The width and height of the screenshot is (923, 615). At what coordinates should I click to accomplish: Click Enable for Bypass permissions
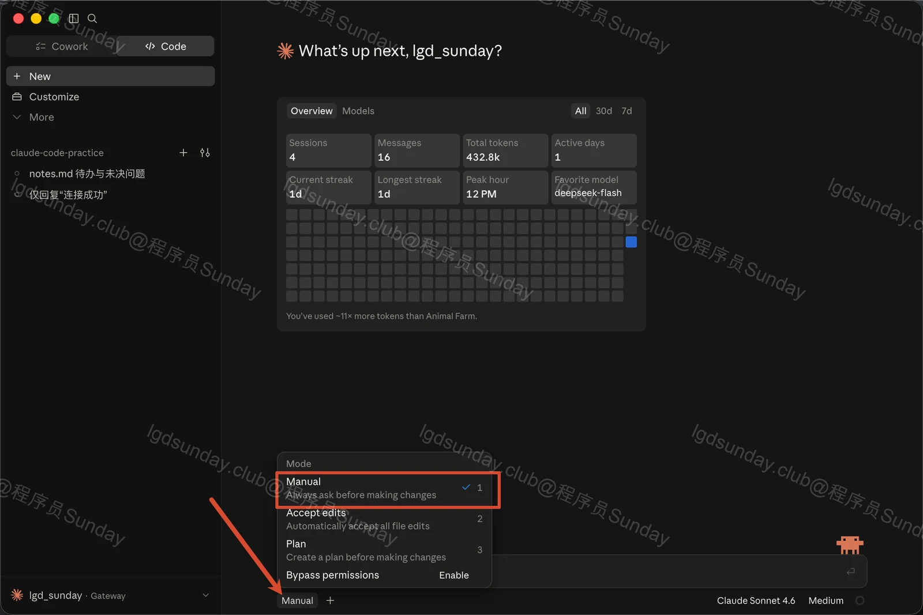(454, 575)
